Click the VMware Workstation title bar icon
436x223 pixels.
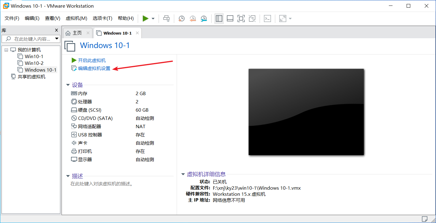pyautogui.click(x=6, y=6)
